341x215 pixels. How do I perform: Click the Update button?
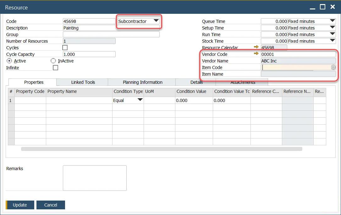(x=20, y=205)
